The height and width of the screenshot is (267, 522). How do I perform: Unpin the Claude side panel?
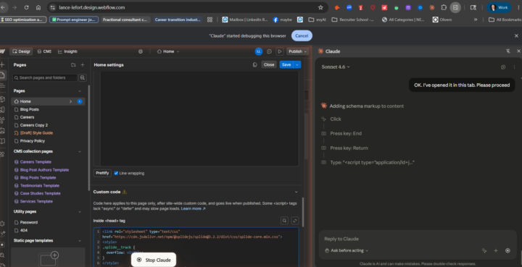(x=508, y=51)
